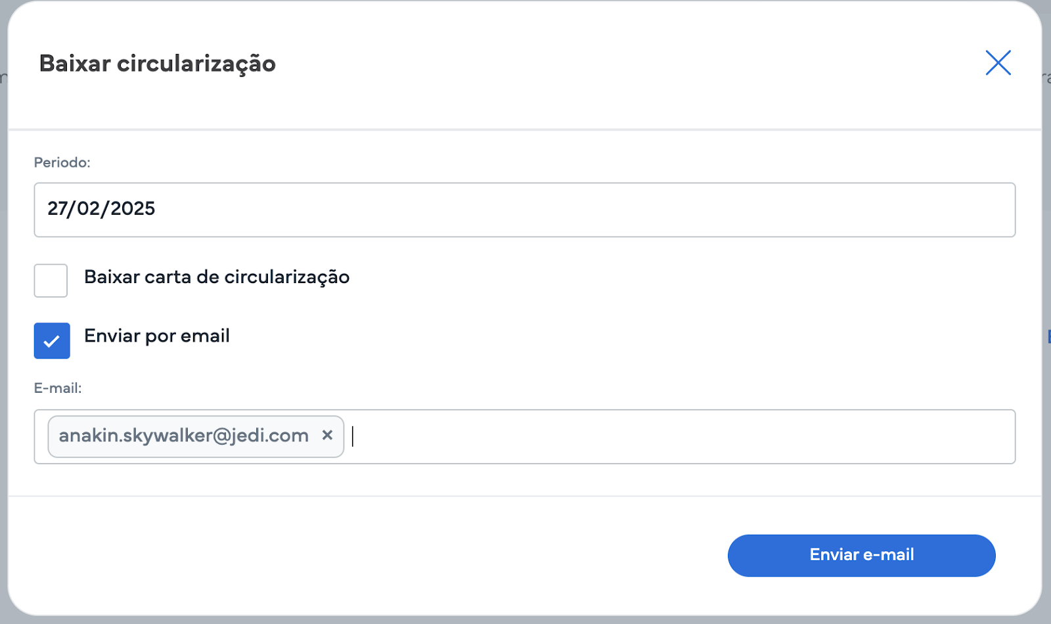Click dimmed backdrop below the dialog
Viewport: 1051px width, 624px height.
[525, 620]
